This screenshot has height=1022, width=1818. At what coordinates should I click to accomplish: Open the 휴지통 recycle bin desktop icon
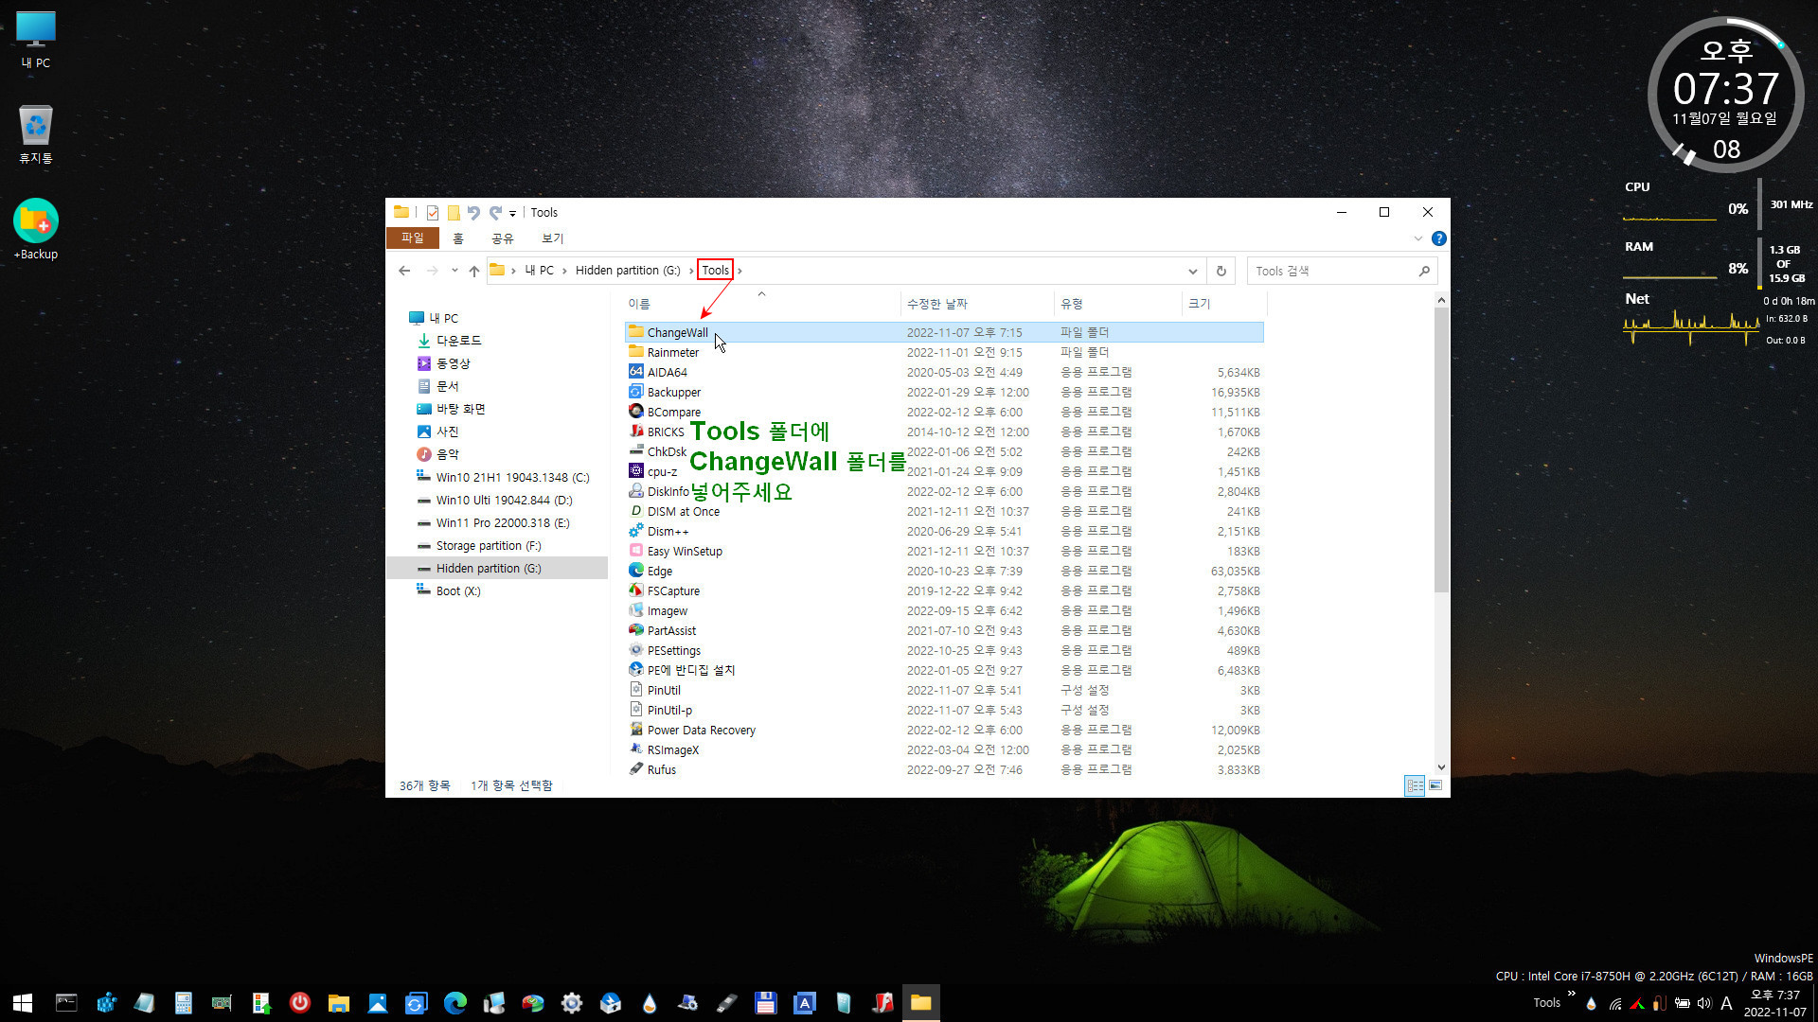(x=36, y=134)
